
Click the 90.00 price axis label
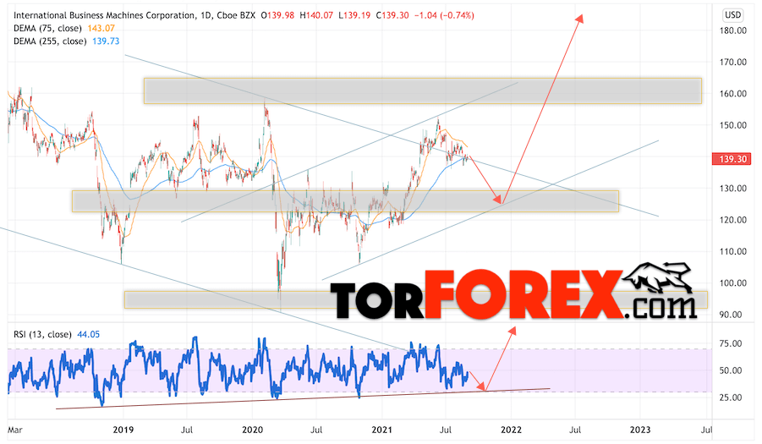(x=731, y=315)
